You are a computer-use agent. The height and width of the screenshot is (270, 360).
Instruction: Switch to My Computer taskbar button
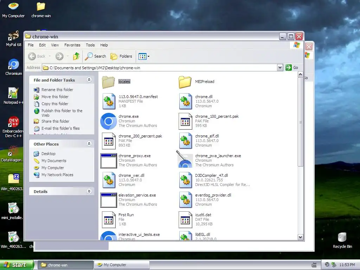122,265
